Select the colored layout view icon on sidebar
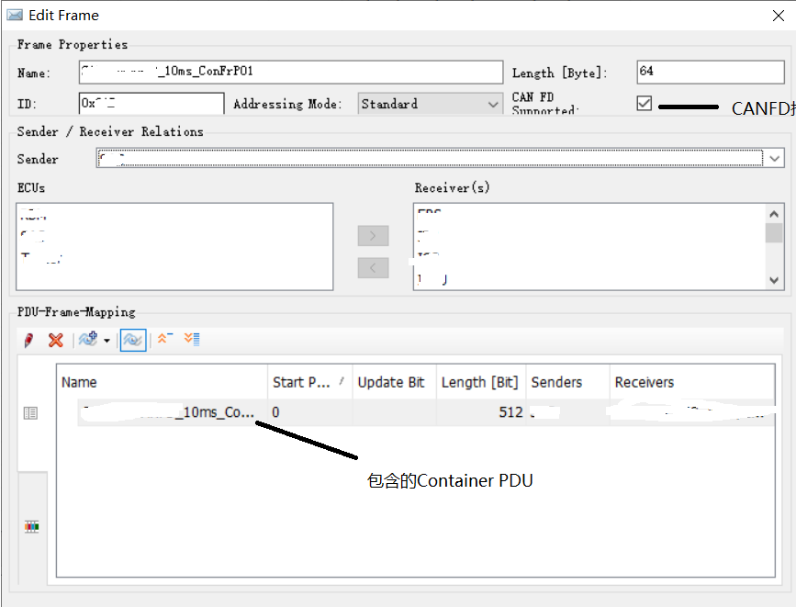796x607 pixels. pos(31,527)
